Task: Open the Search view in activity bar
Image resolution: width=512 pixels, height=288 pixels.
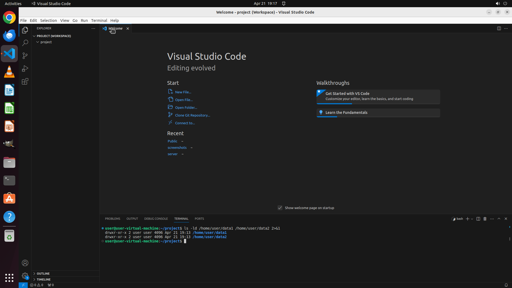Action: (25, 43)
